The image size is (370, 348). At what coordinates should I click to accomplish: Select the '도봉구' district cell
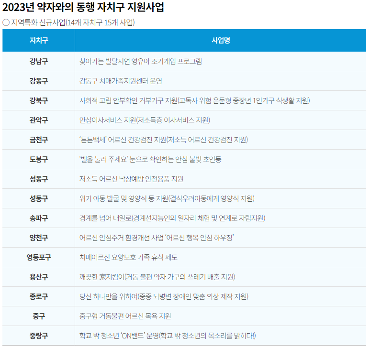tap(39, 159)
